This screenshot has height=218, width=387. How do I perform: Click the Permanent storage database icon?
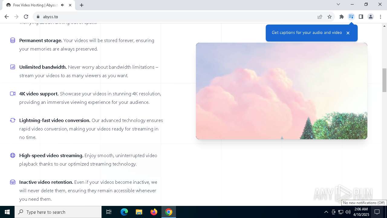coord(13,40)
